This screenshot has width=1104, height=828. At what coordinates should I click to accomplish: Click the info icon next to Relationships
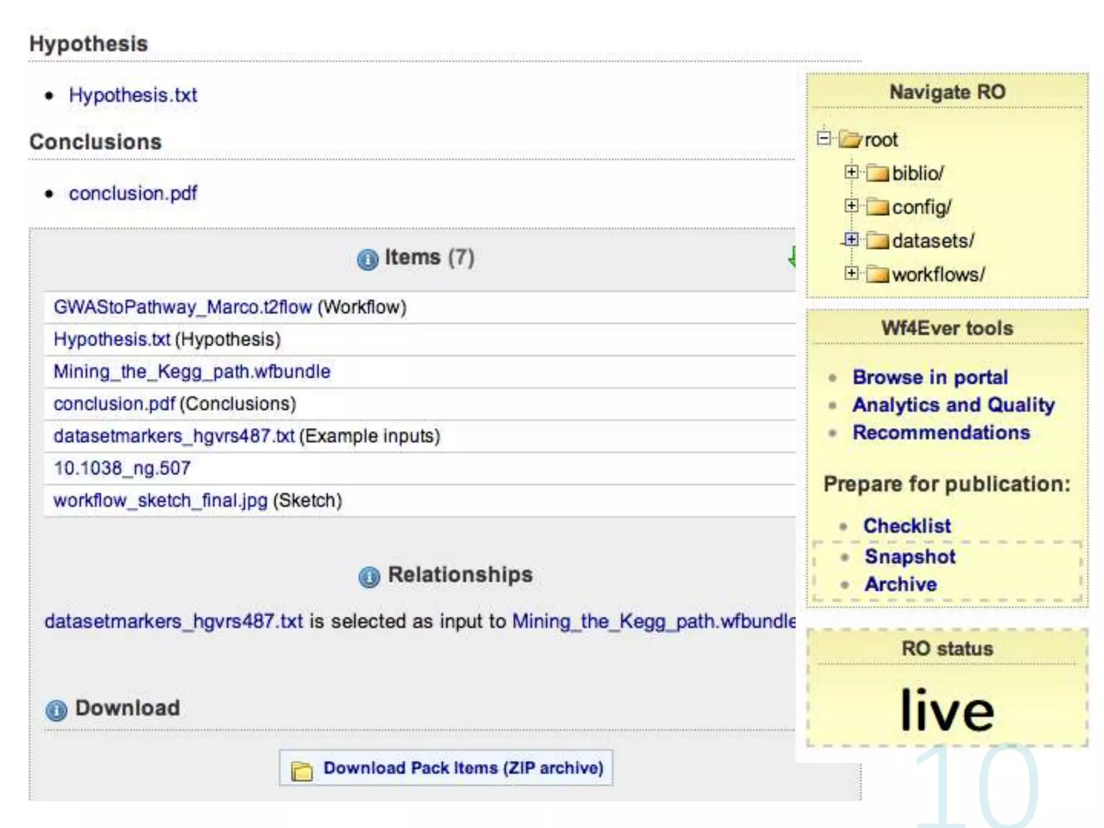[369, 577]
